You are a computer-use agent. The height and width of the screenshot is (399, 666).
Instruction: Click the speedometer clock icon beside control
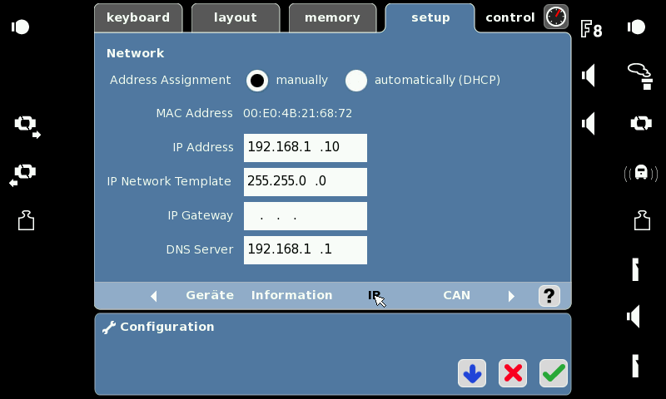point(556,17)
